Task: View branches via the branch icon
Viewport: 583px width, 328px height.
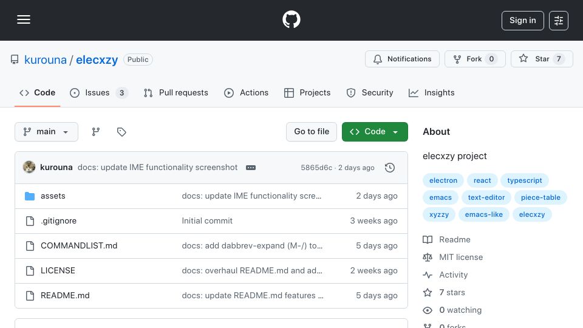Action: click(96, 132)
